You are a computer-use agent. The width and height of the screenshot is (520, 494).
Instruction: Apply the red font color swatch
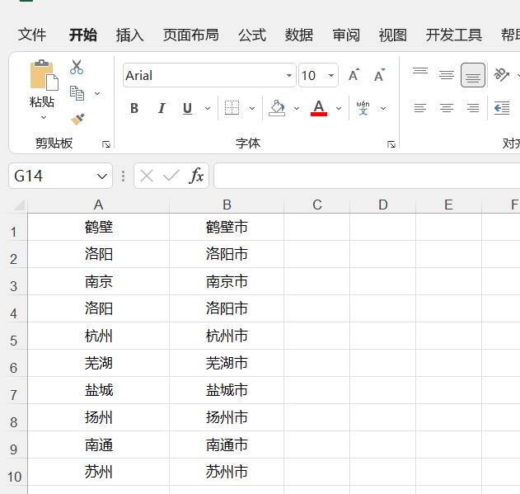pyautogui.click(x=319, y=108)
